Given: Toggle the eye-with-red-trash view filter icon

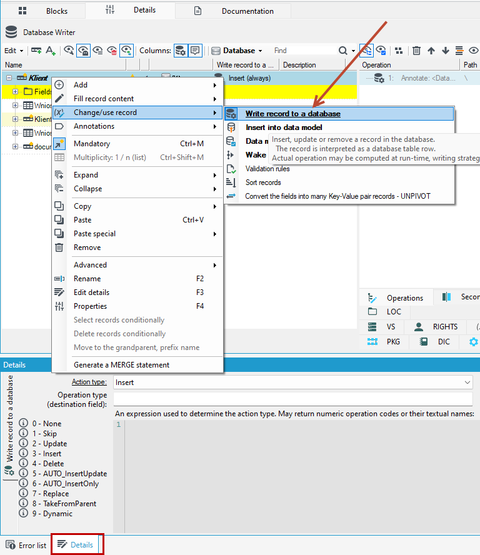Looking at the screenshot, I should pos(112,51).
